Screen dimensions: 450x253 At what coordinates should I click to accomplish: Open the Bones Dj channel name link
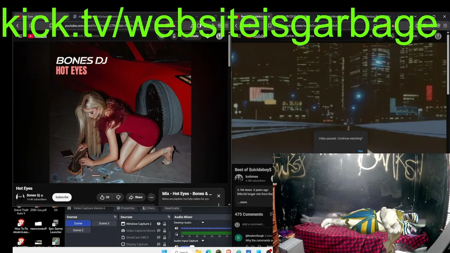click(33, 195)
